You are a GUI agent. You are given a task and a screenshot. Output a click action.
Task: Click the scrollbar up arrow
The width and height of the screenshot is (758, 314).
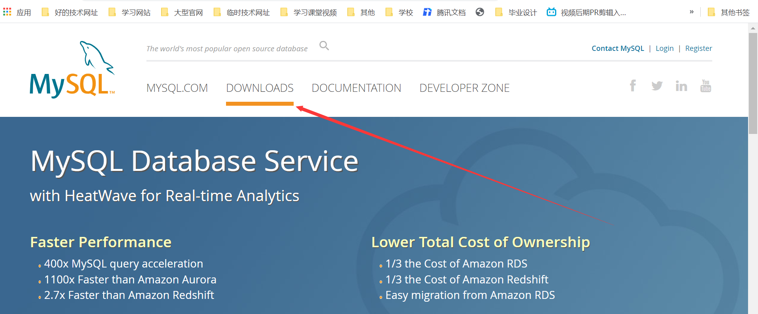click(753, 28)
